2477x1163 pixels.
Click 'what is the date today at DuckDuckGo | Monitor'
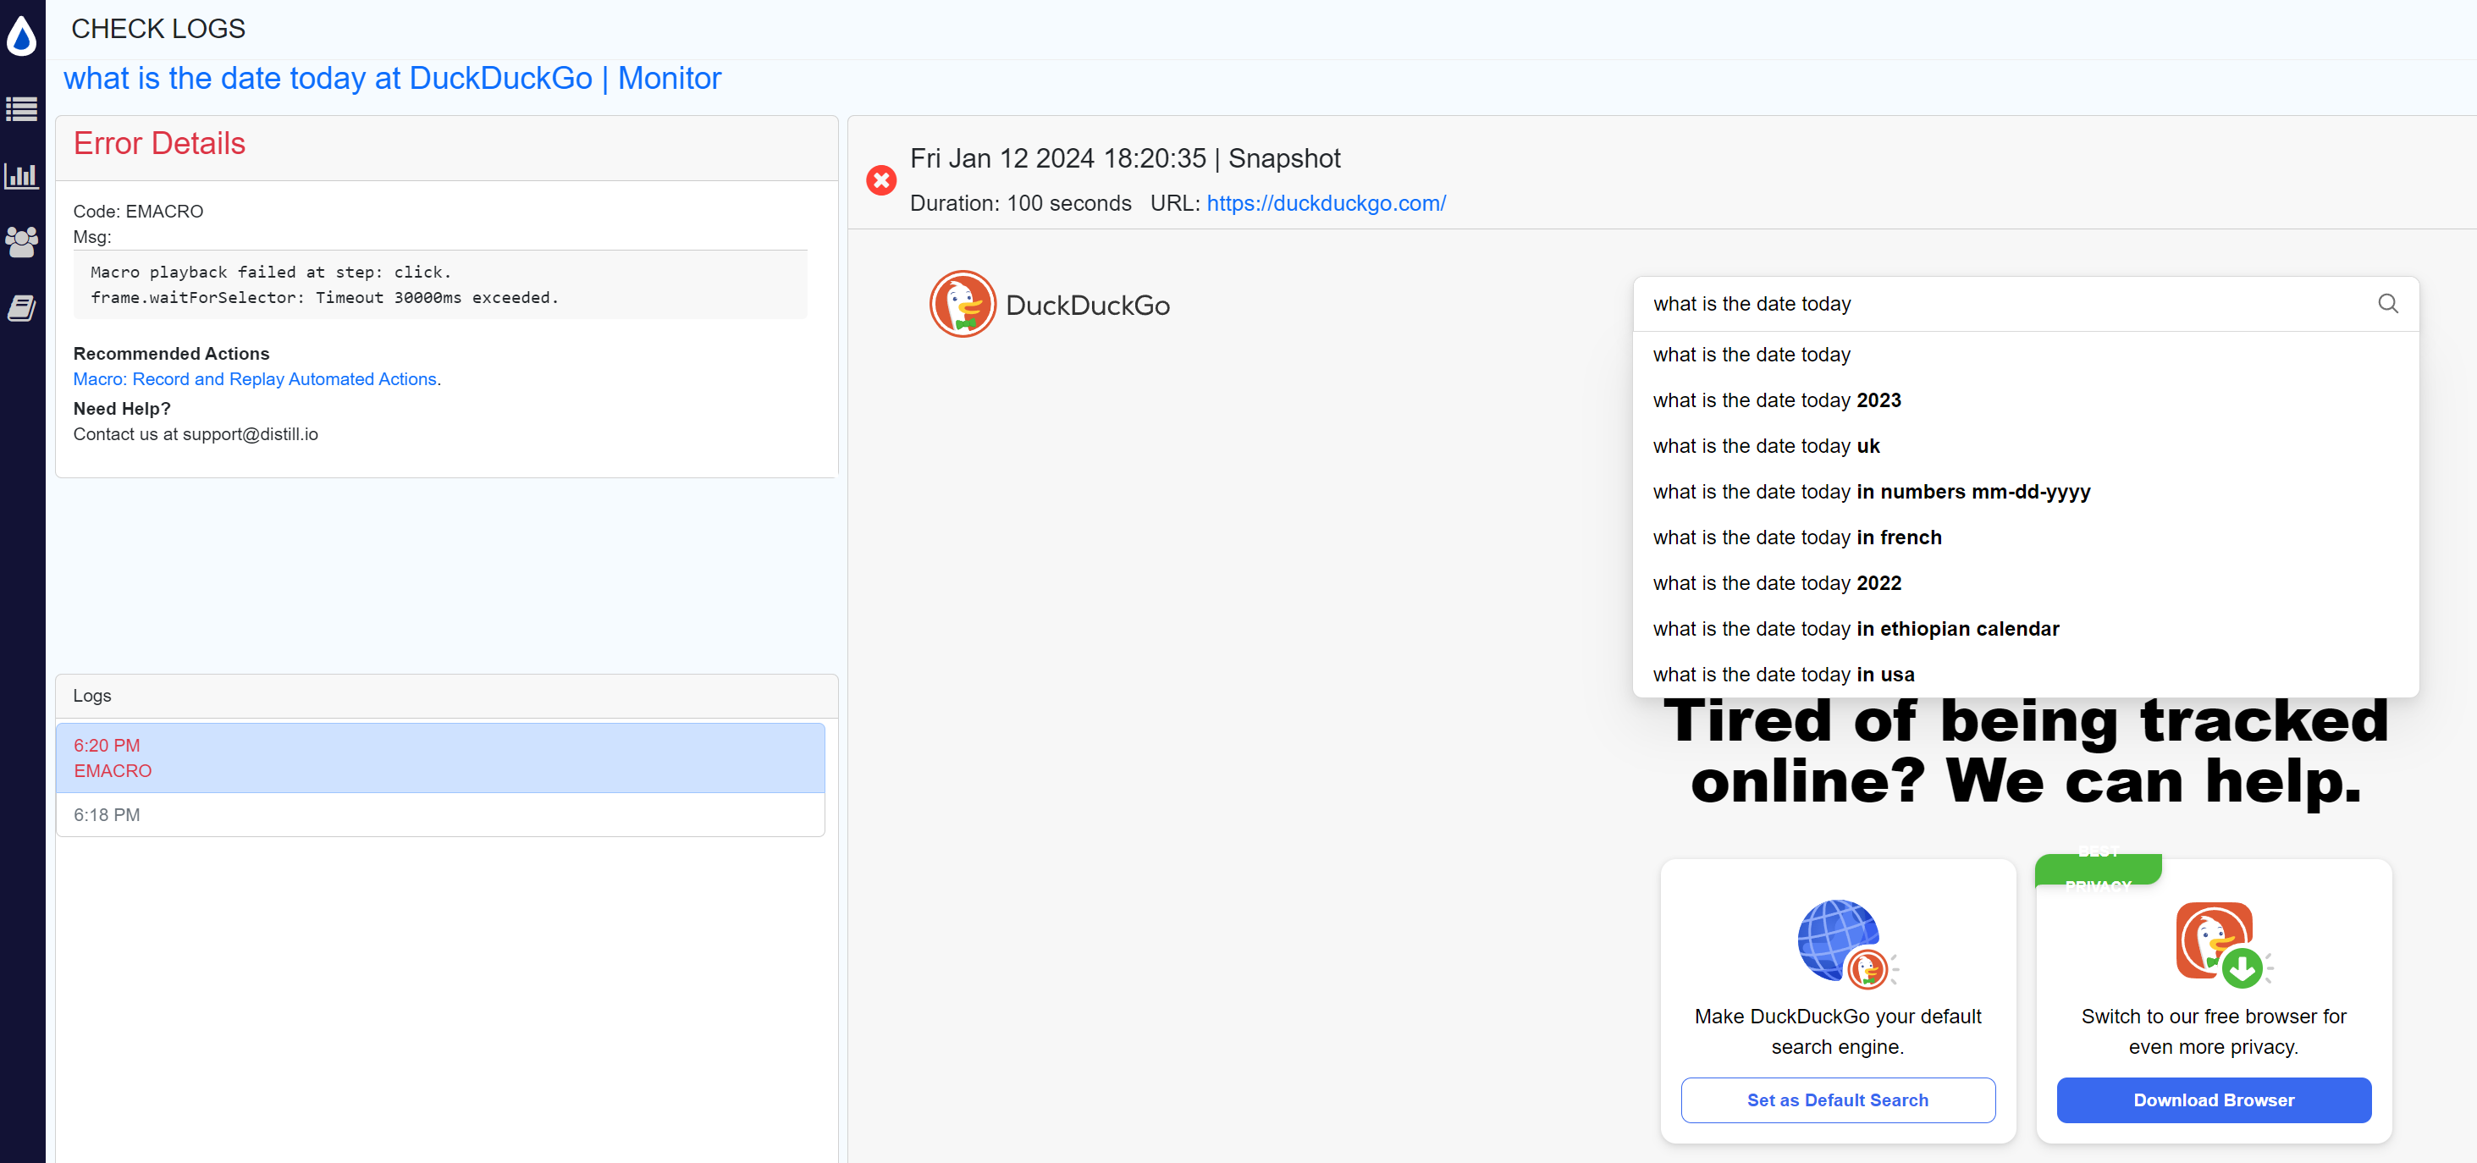pos(391,78)
